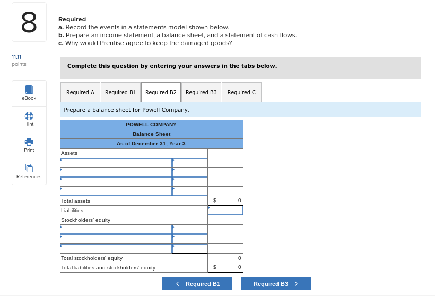
Task: Click first asset amount input cell
Action: pos(190,162)
